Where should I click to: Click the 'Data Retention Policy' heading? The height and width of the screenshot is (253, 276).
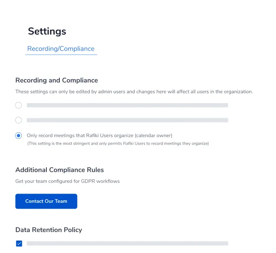(49, 230)
